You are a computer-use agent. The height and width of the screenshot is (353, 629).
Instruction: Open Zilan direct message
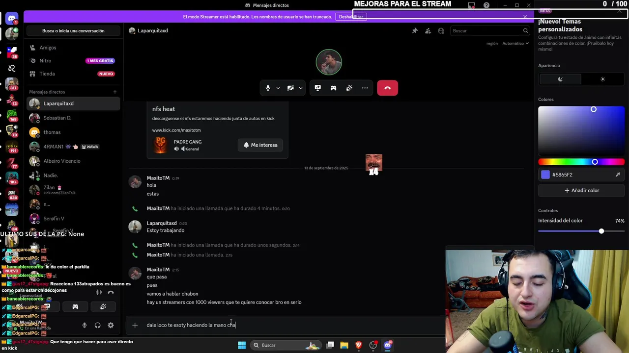click(x=73, y=190)
